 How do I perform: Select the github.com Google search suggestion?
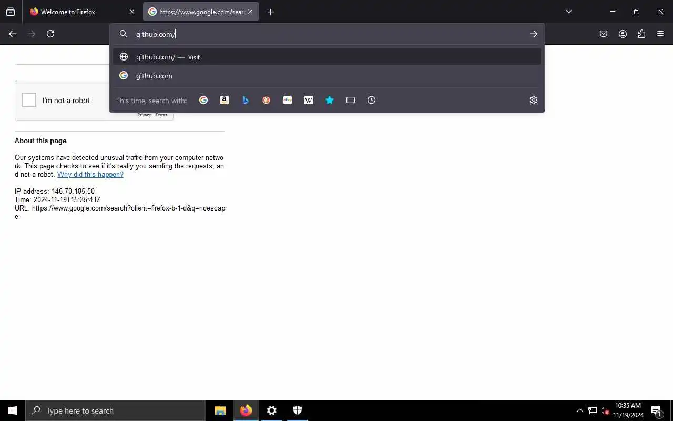click(x=327, y=76)
